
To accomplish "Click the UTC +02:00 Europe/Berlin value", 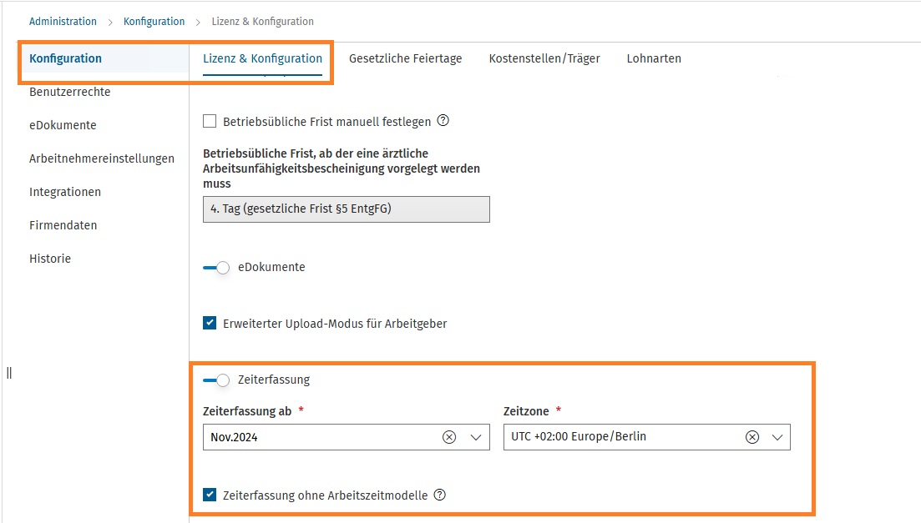I will pyautogui.click(x=579, y=437).
